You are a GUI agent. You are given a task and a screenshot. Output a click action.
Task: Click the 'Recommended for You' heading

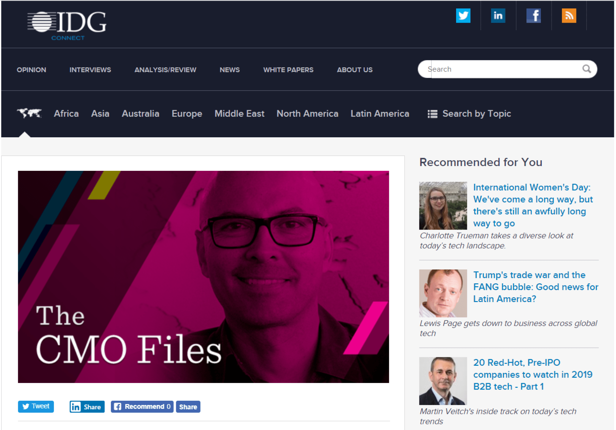[x=481, y=162]
